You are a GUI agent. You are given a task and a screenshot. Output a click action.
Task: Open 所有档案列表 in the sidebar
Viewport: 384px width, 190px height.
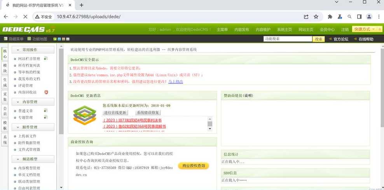coord(29,66)
